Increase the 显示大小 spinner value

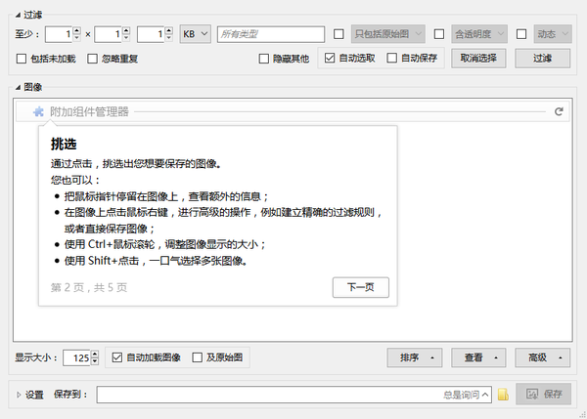tap(95, 354)
